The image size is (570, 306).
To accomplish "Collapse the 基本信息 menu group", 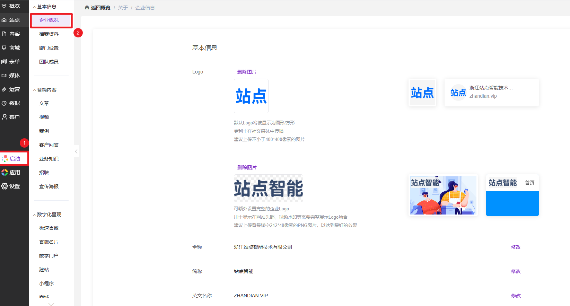I will tap(35, 7).
